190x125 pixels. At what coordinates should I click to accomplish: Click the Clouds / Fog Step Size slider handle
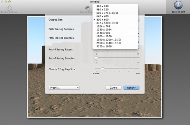(103, 69)
